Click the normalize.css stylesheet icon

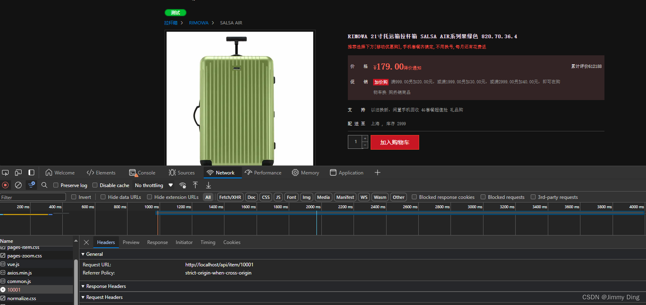[3, 298]
